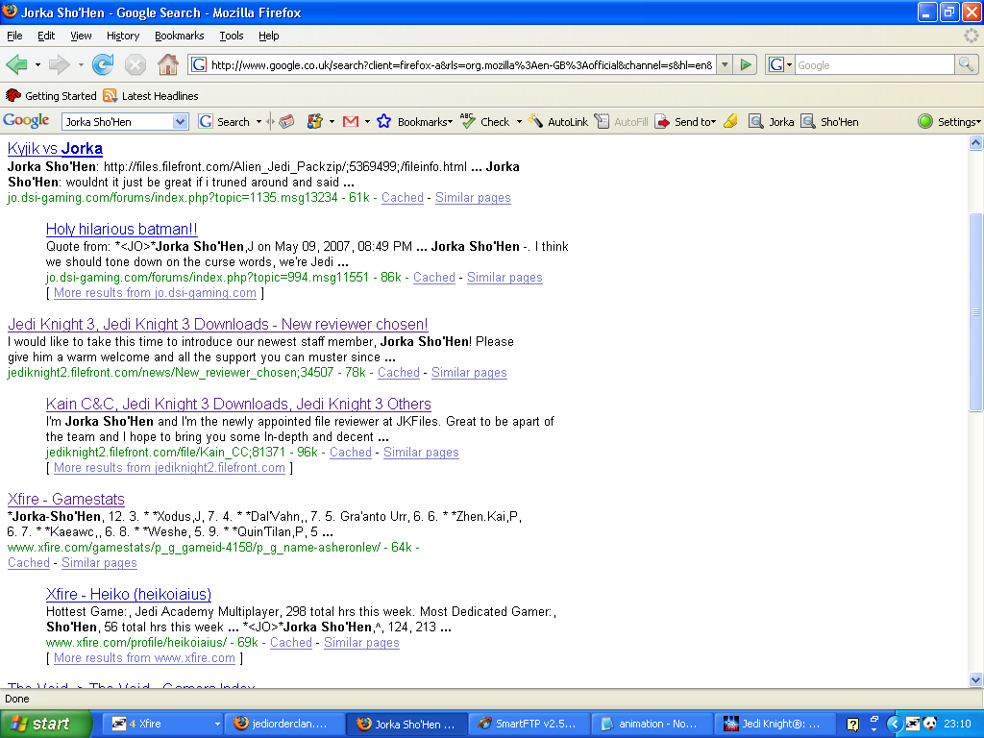Click in the Google search box field
This screenshot has width=984, height=738.
pyautogui.click(x=874, y=64)
